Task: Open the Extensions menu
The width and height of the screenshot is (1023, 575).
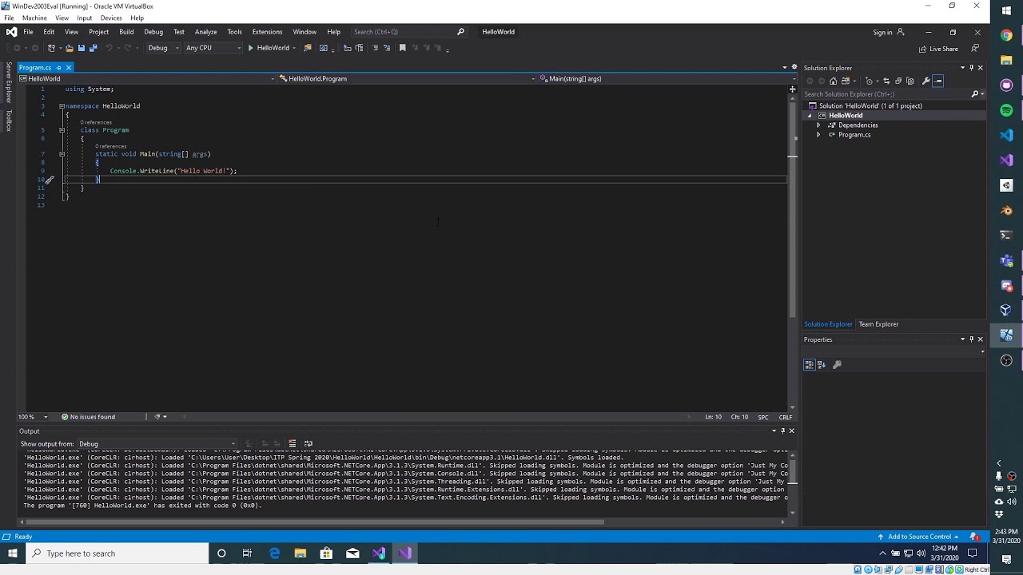Action: point(267,32)
